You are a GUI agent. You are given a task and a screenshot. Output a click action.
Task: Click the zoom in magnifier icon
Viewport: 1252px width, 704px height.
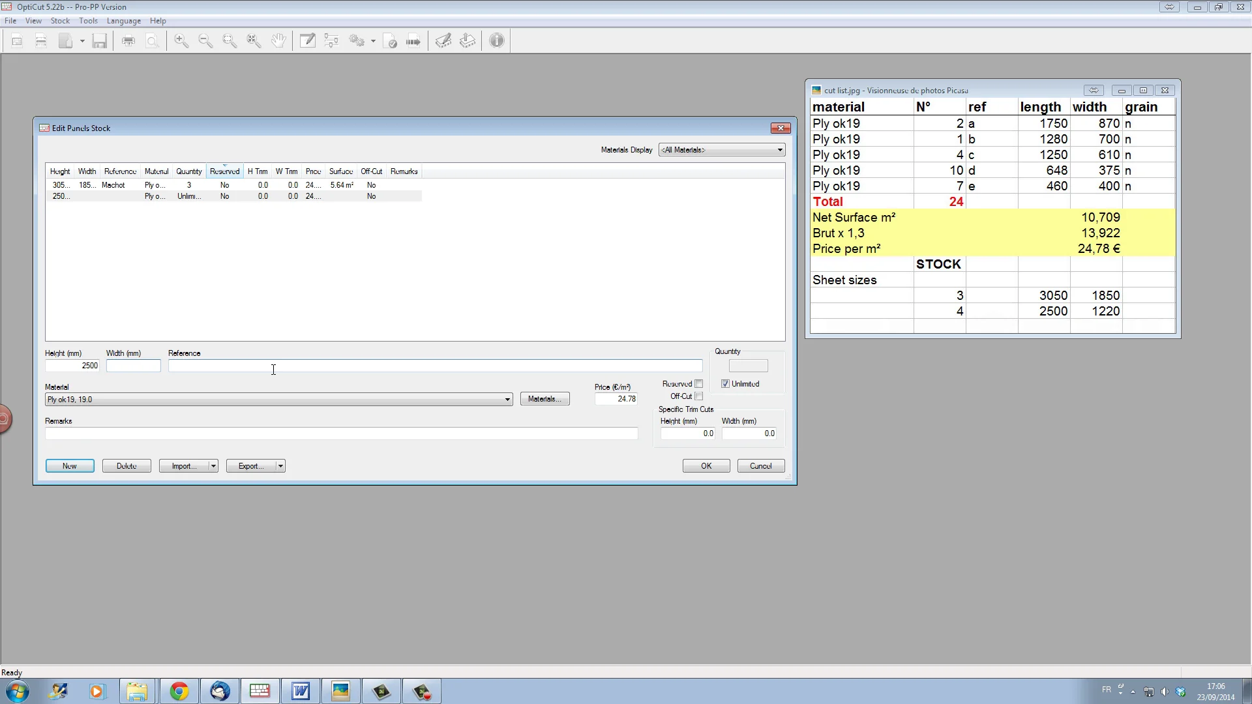pyautogui.click(x=181, y=41)
